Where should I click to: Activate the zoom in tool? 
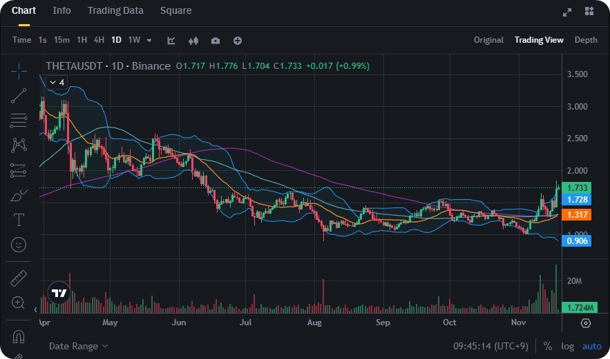click(x=18, y=302)
